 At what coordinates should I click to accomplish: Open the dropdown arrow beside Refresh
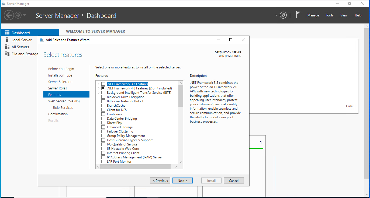click(276, 15)
